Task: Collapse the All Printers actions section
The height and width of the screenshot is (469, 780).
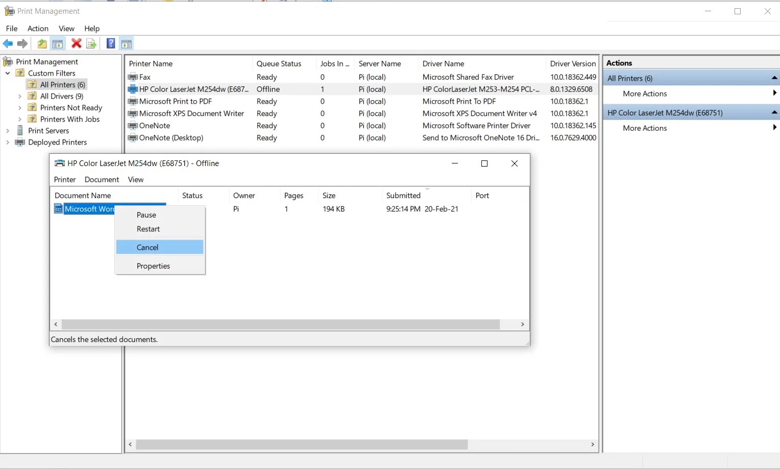Action: click(774, 78)
